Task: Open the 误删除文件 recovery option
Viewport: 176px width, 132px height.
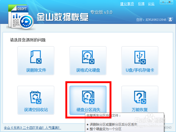Action: [36, 61]
